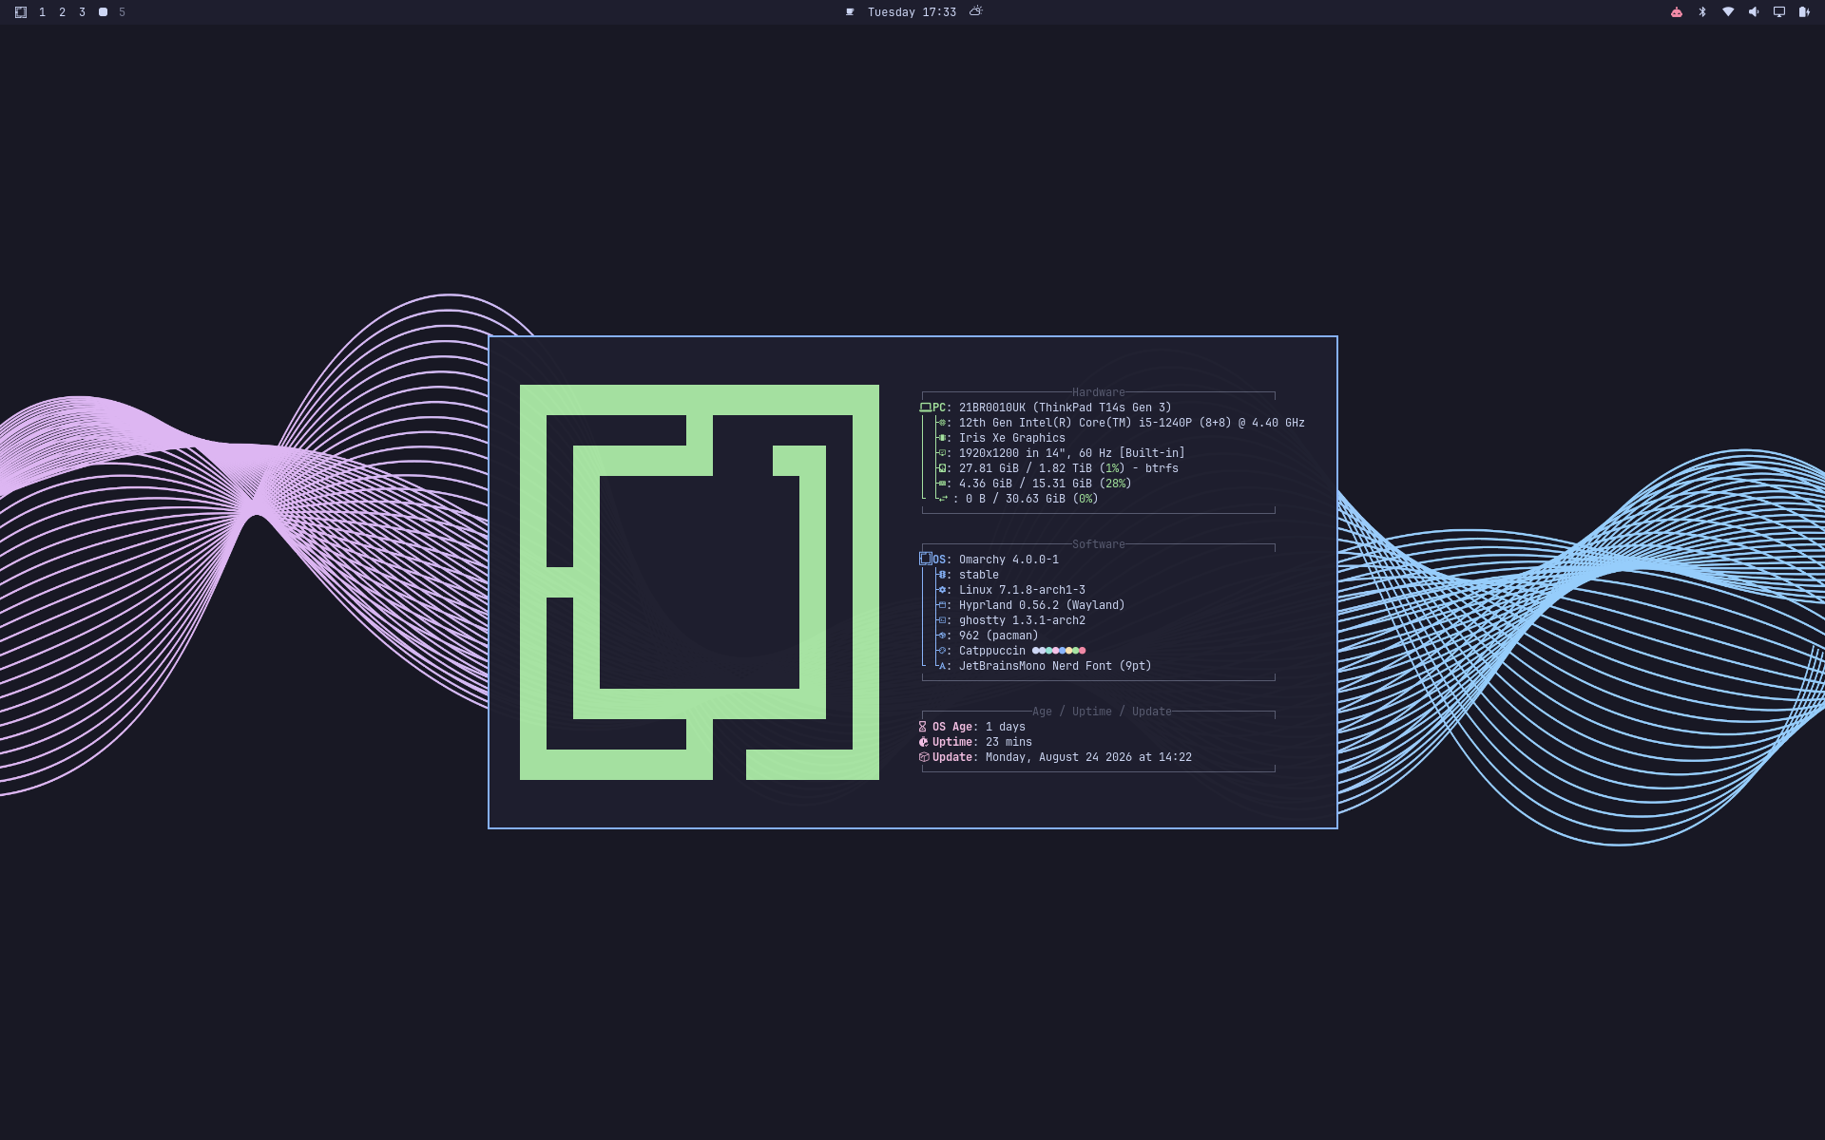Click the hourglass icon beside OS Age
The height and width of the screenshot is (1140, 1825).
coord(922,727)
